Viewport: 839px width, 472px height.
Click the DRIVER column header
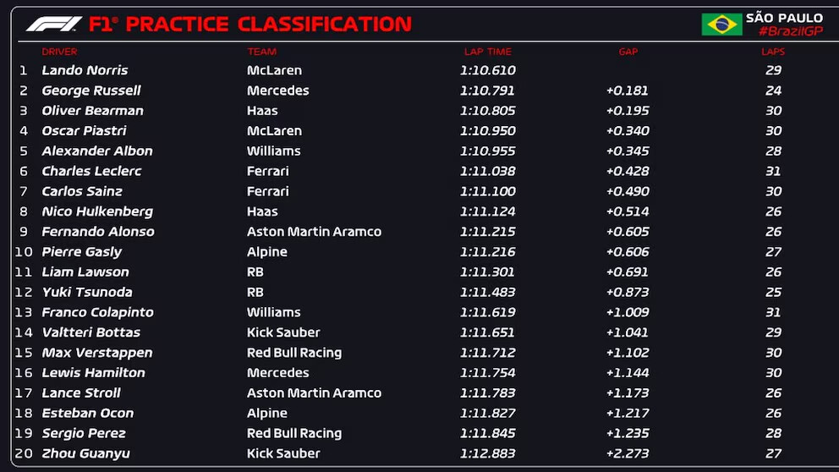(59, 52)
